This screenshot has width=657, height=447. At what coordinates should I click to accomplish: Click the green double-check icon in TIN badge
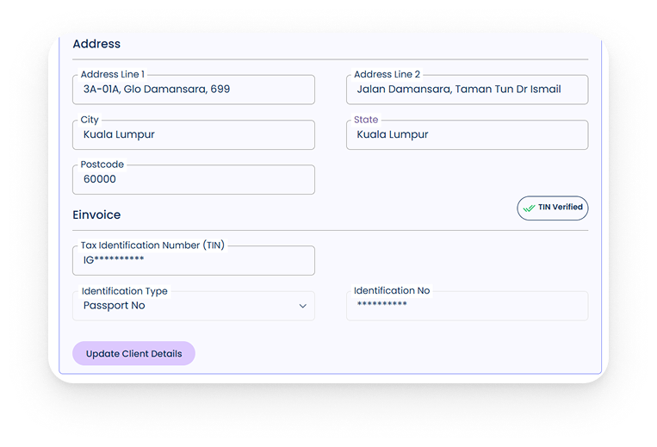point(529,208)
